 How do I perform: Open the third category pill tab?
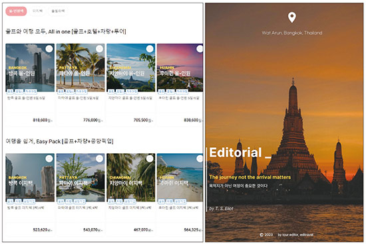click(58, 11)
